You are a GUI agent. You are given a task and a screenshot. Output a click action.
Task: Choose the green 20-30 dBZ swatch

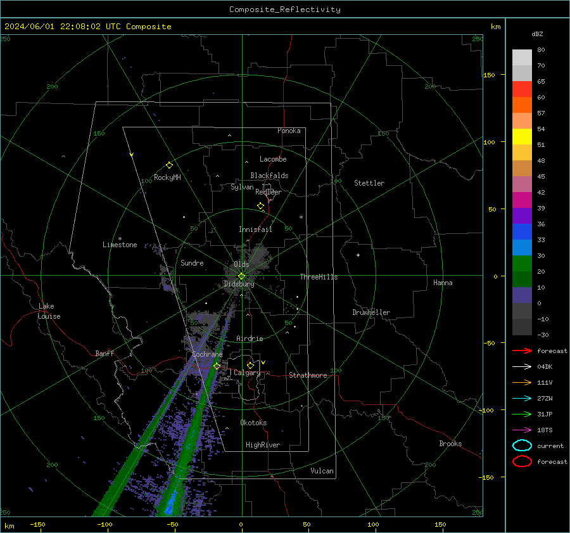click(x=522, y=264)
